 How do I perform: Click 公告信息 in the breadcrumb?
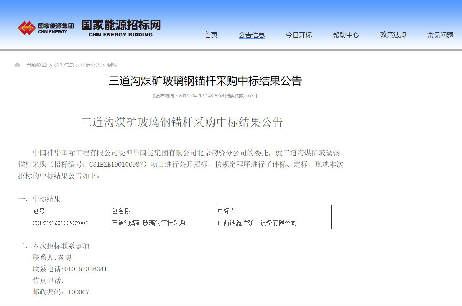(64, 65)
